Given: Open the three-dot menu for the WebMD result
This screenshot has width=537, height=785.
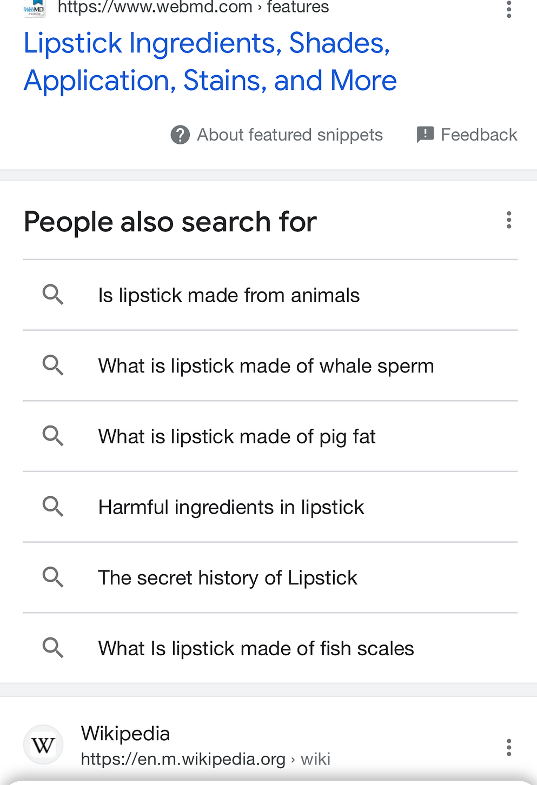Looking at the screenshot, I should tap(509, 9).
